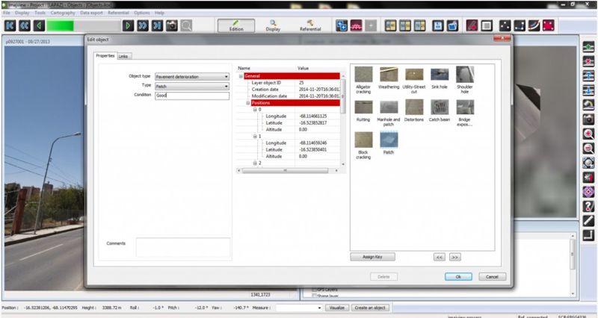Collapse the Positions section
This screenshot has height=318, width=598.
(248, 103)
